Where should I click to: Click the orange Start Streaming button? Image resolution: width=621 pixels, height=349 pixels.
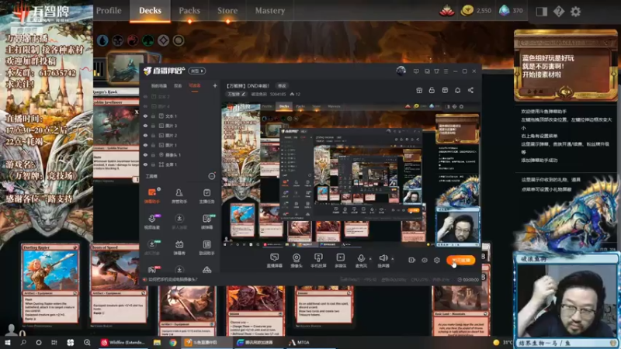point(460,260)
